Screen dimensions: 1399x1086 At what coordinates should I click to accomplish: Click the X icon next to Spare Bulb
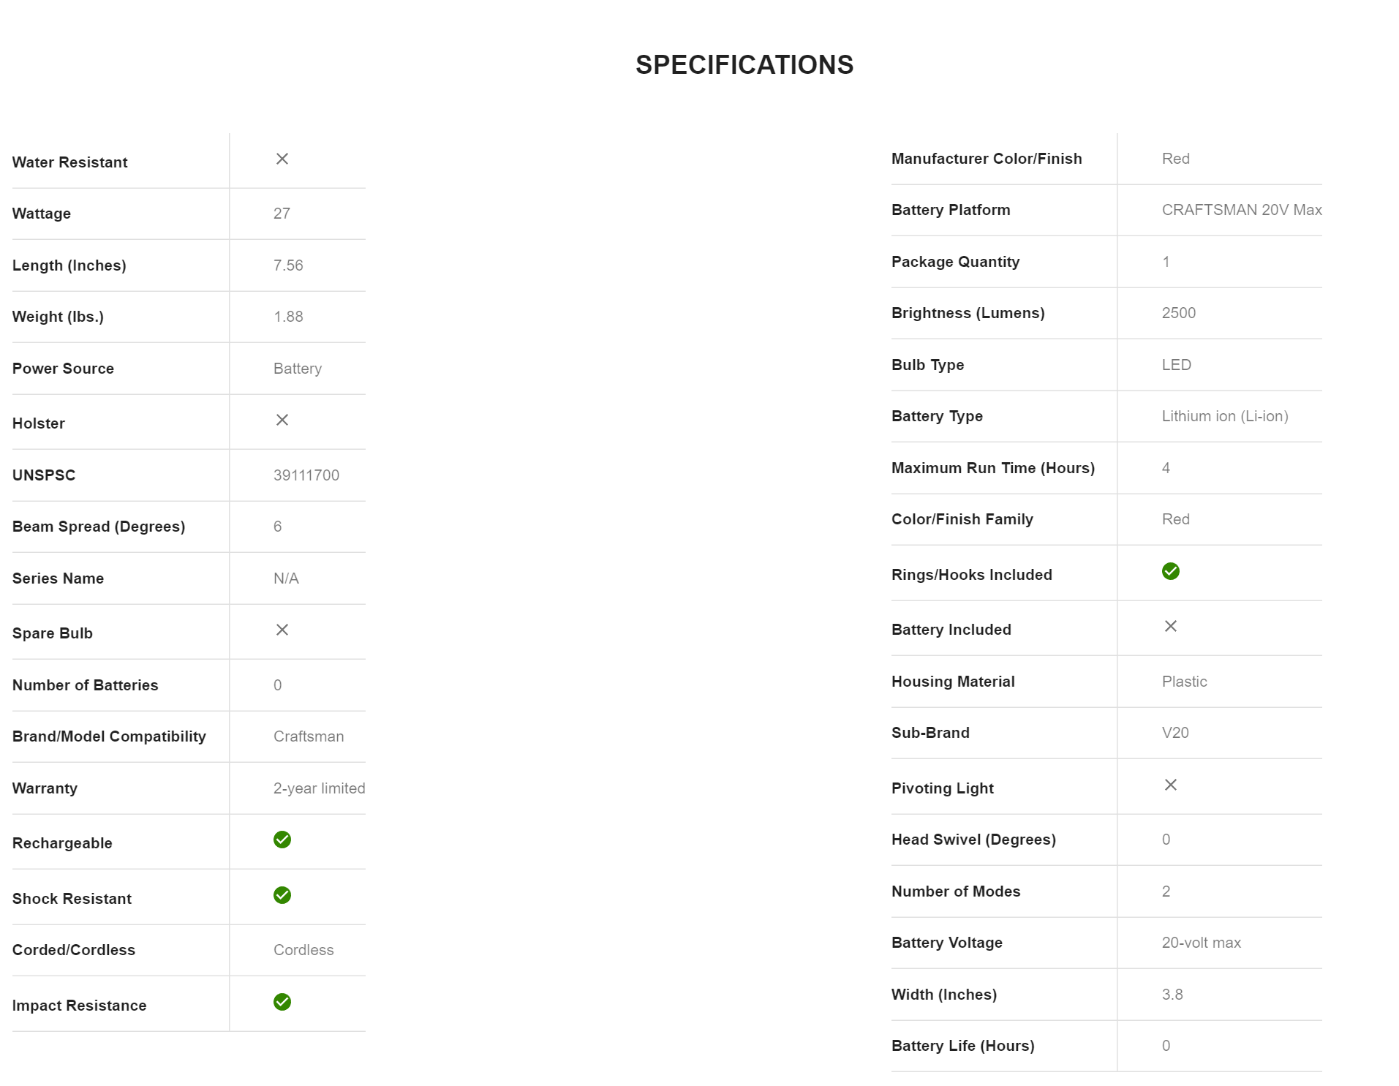(x=282, y=630)
